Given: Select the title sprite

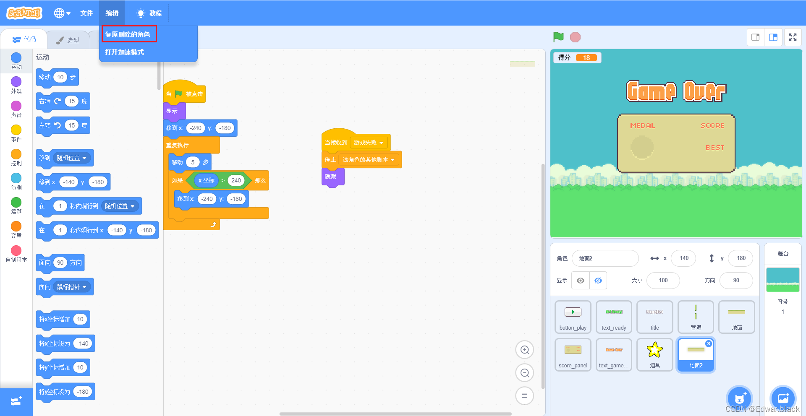Looking at the screenshot, I should [655, 317].
